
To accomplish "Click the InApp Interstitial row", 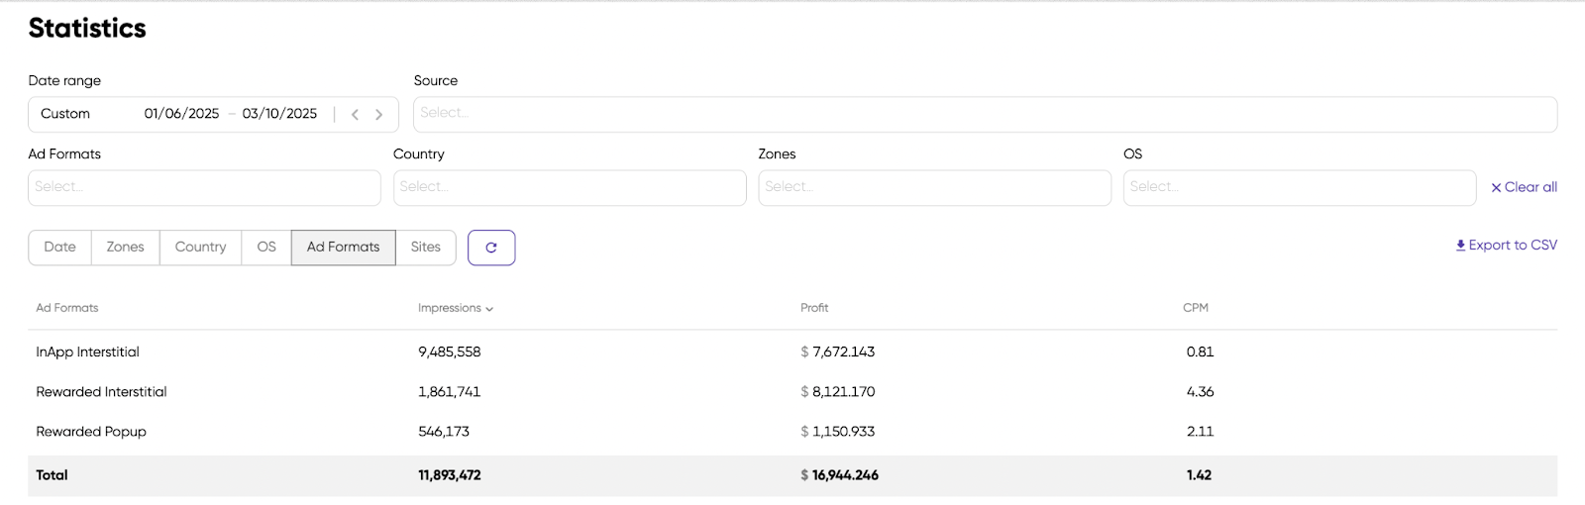I will click(x=87, y=353).
